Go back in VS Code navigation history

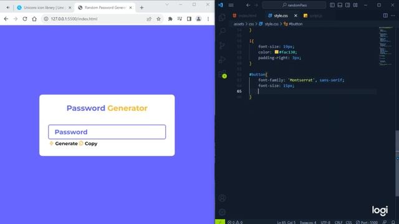point(248,5)
